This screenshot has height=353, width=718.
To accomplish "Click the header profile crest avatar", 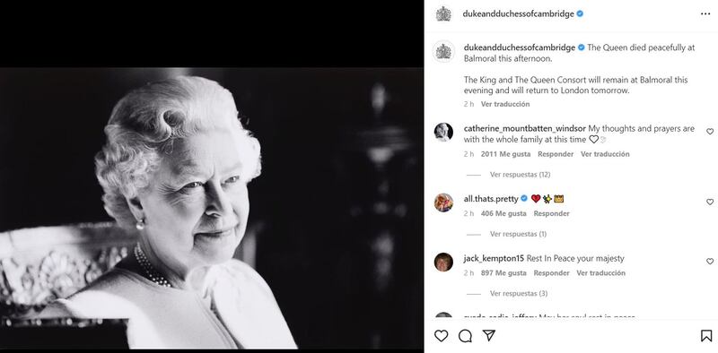I will pyautogui.click(x=443, y=13).
